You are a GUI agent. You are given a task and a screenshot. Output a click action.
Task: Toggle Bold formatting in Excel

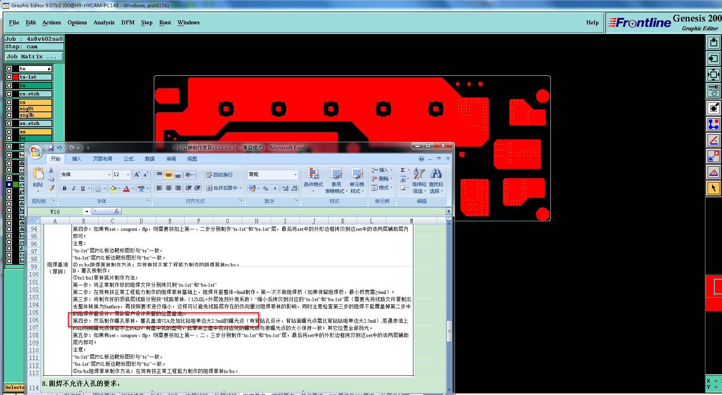64,189
